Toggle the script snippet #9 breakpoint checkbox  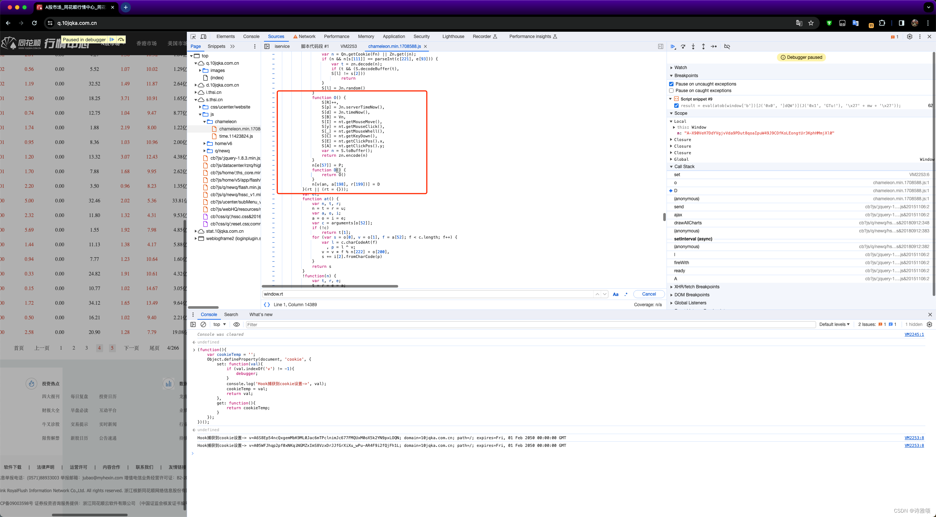(676, 106)
